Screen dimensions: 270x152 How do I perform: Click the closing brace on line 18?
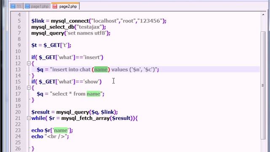coord(33,100)
